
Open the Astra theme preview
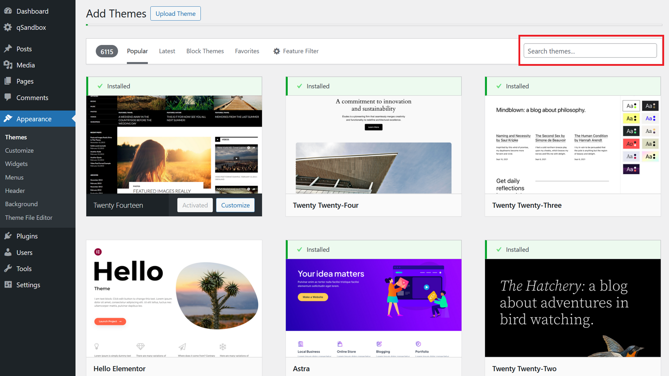coord(374,308)
